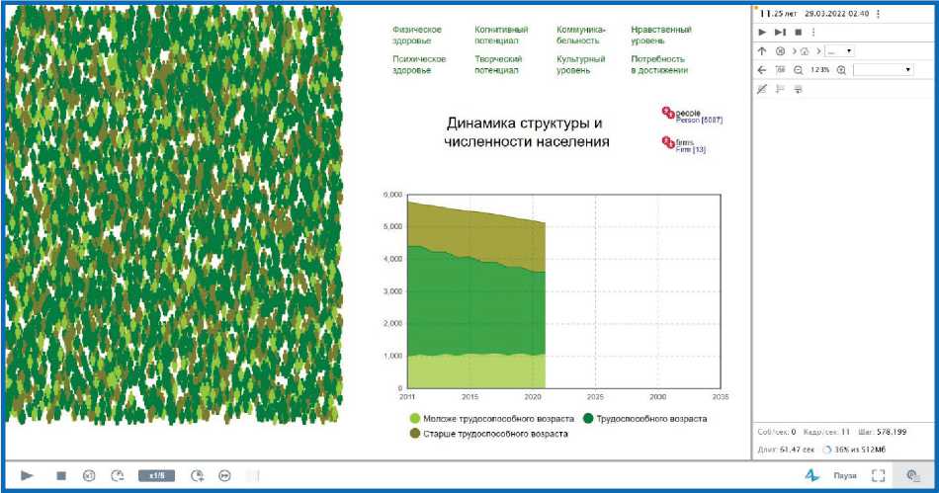Open the options dots next to date
Screen dimensions: 939x493
point(878,13)
